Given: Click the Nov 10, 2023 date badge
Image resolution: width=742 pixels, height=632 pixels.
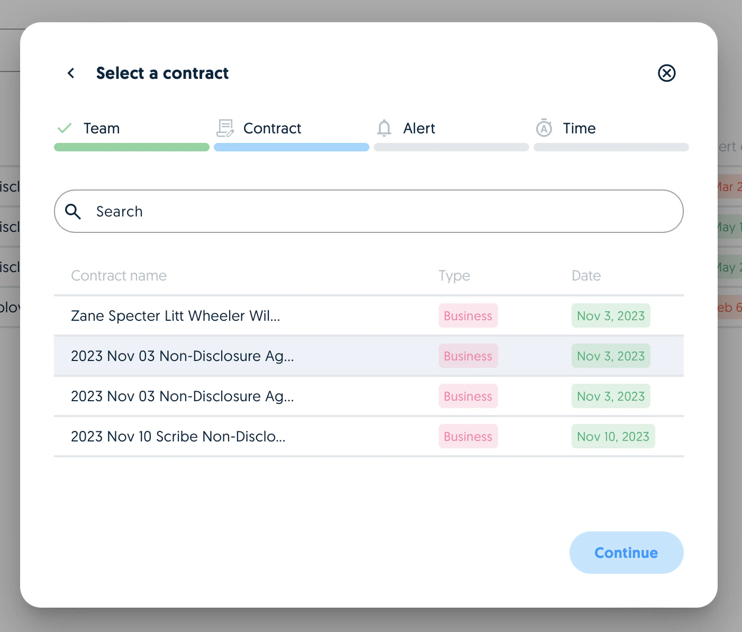Looking at the screenshot, I should pyautogui.click(x=613, y=436).
